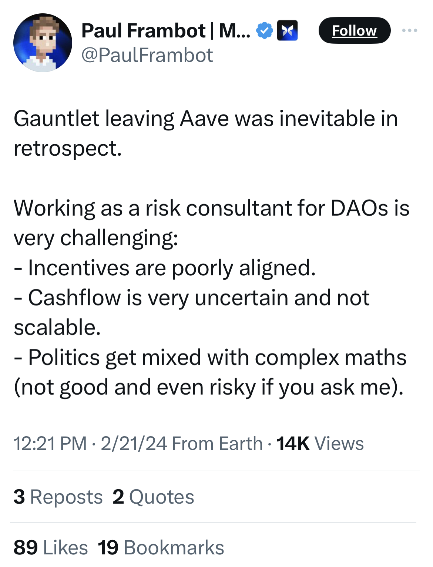The image size is (433, 567).
Task: Click the blue verified checkmark badge
Action: tap(264, 31)
